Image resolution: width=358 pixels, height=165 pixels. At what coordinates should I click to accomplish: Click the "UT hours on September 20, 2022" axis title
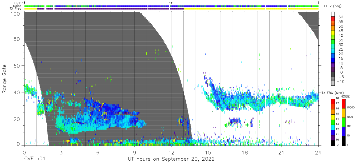(171, 159)
